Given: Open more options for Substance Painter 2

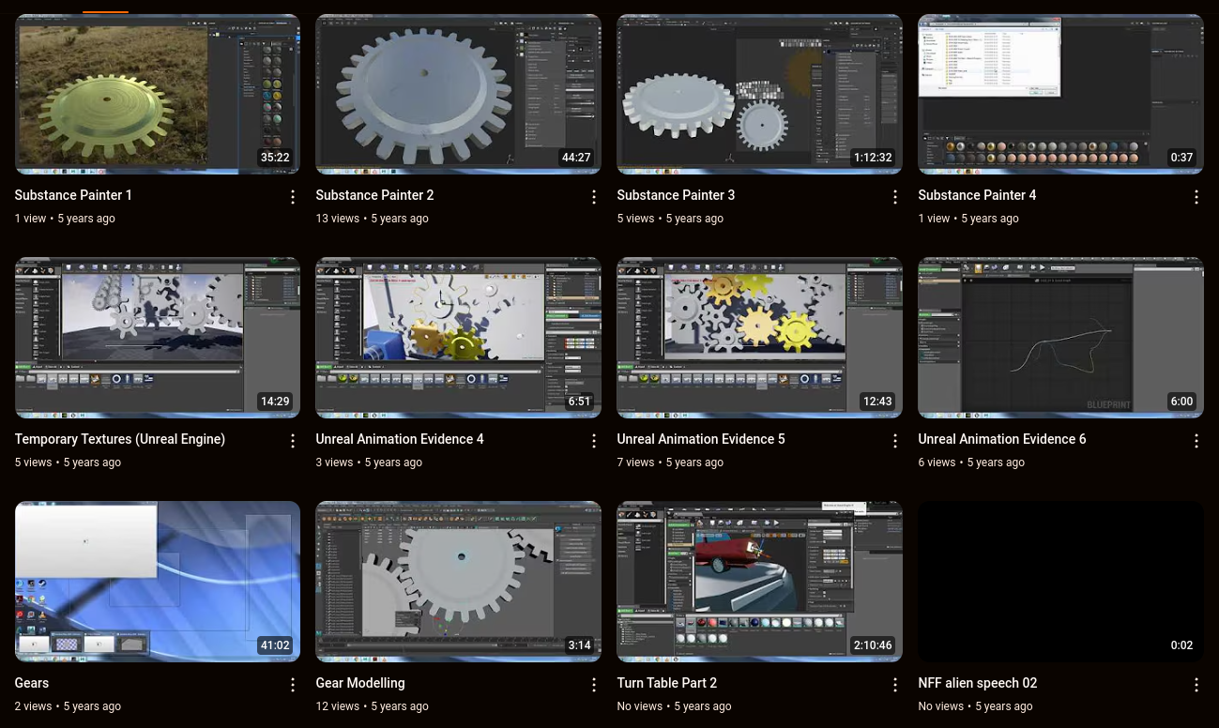Looking at the screenshot, I should [594, 197].
